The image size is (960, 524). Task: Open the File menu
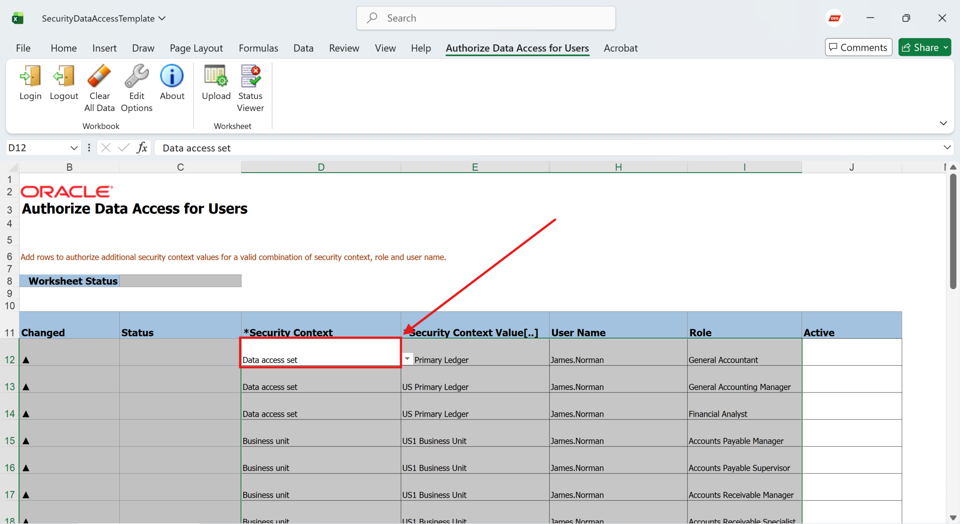23,48
